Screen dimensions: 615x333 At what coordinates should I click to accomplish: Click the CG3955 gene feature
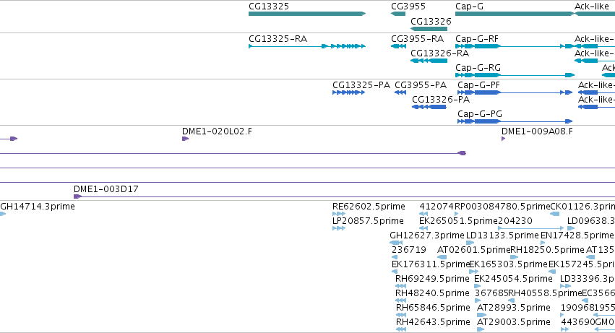pos(398,14)
